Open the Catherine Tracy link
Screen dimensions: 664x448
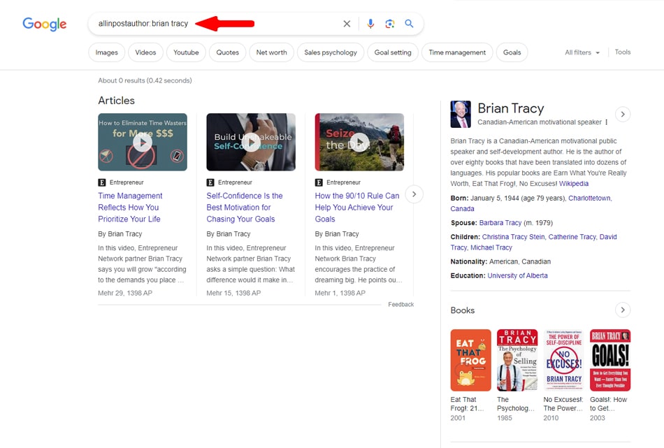pyautogui.click(x=572, y=237)
